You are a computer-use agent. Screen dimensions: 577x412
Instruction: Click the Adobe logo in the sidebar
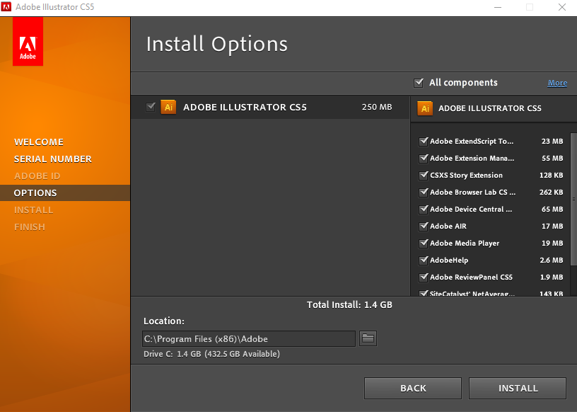click(28, 41)
